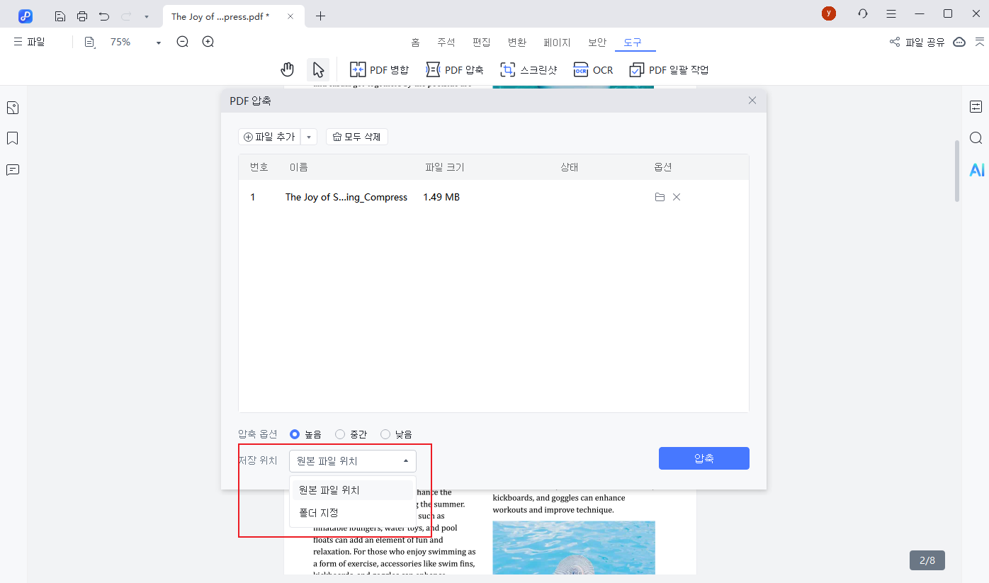Open the AI assistant panel
Image resolution: width=989 pixels, height=583 pixels.
(x=977, y=169)
